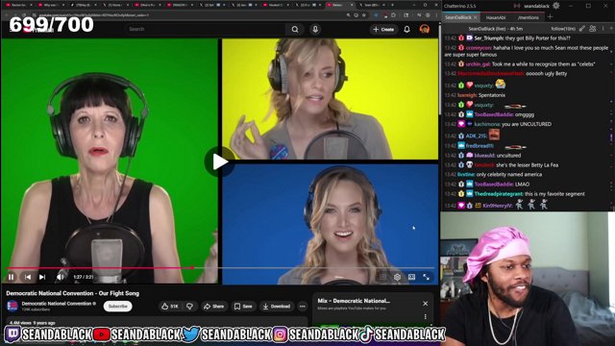Screen dimensions: 615x346
Task: Open a new browser tab plus button
Action: pos(393,5)
